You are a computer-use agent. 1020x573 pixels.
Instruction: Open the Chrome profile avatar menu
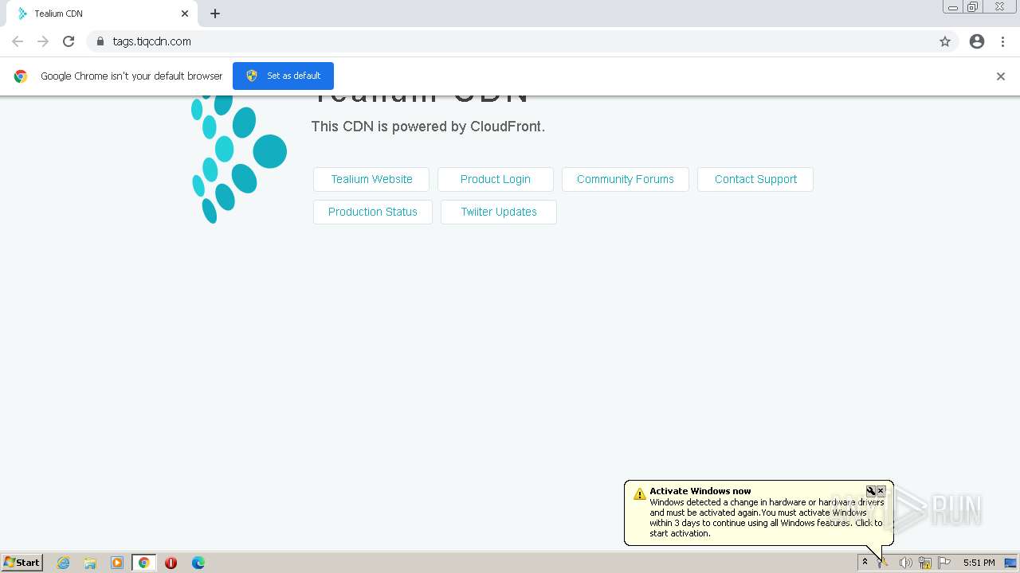977,41
